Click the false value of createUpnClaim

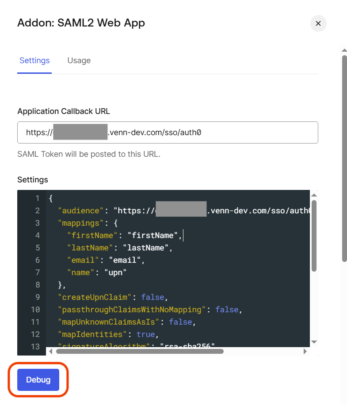[x=153, y=297]
